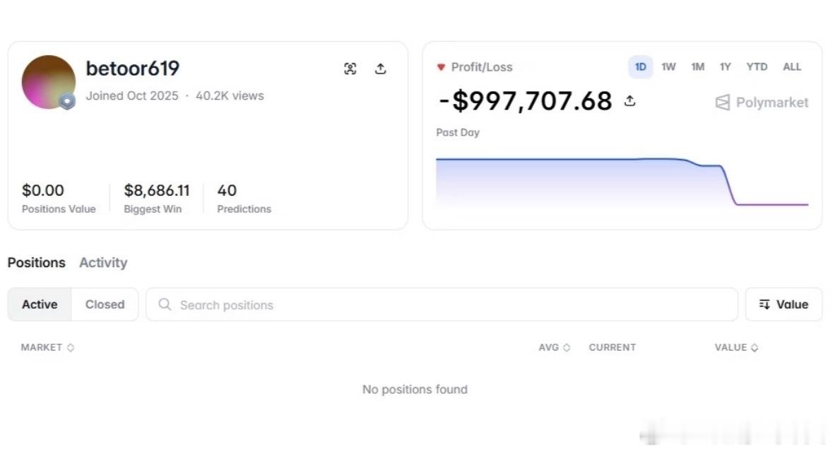Click the 40.2K views text
Image resolution: width=833 pixels, height=453 pixels.
(x=230, y=95)
